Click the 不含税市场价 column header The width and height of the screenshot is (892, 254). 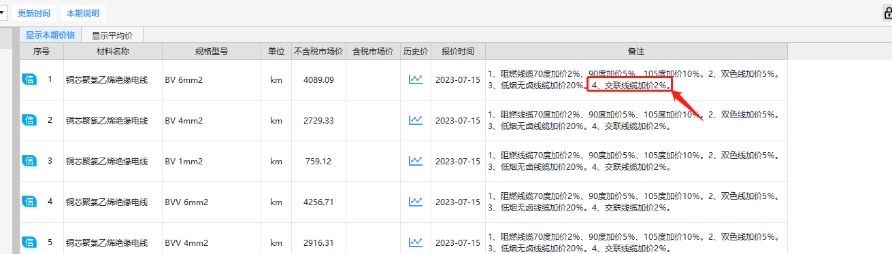(x=318, y=52)
